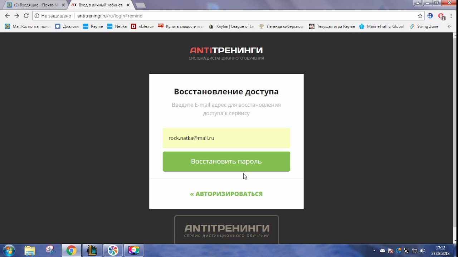Click the Chrome profile person icon
Image resolution: width=458 pixels, height=257 pixels.
(x=417, y=2)
